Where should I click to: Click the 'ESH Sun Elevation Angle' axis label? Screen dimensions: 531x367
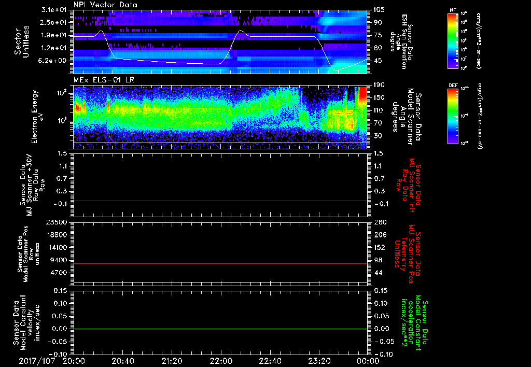tap(402, 41)
